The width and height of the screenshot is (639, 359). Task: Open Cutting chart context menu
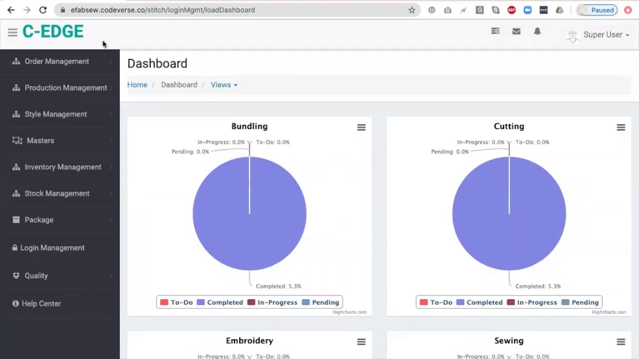(621, 128)
